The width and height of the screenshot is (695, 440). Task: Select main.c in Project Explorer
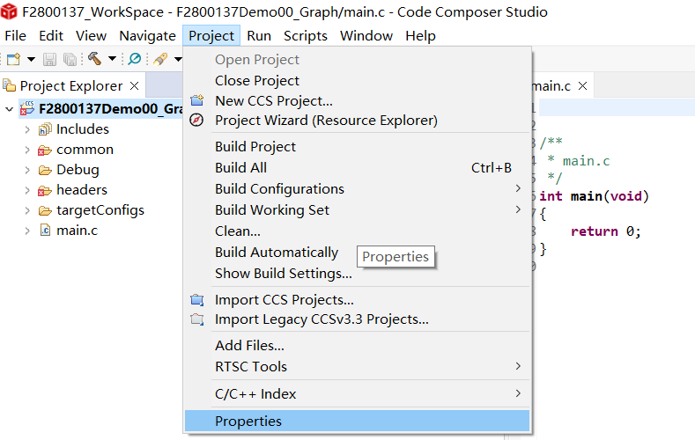(x=78, y=231)
